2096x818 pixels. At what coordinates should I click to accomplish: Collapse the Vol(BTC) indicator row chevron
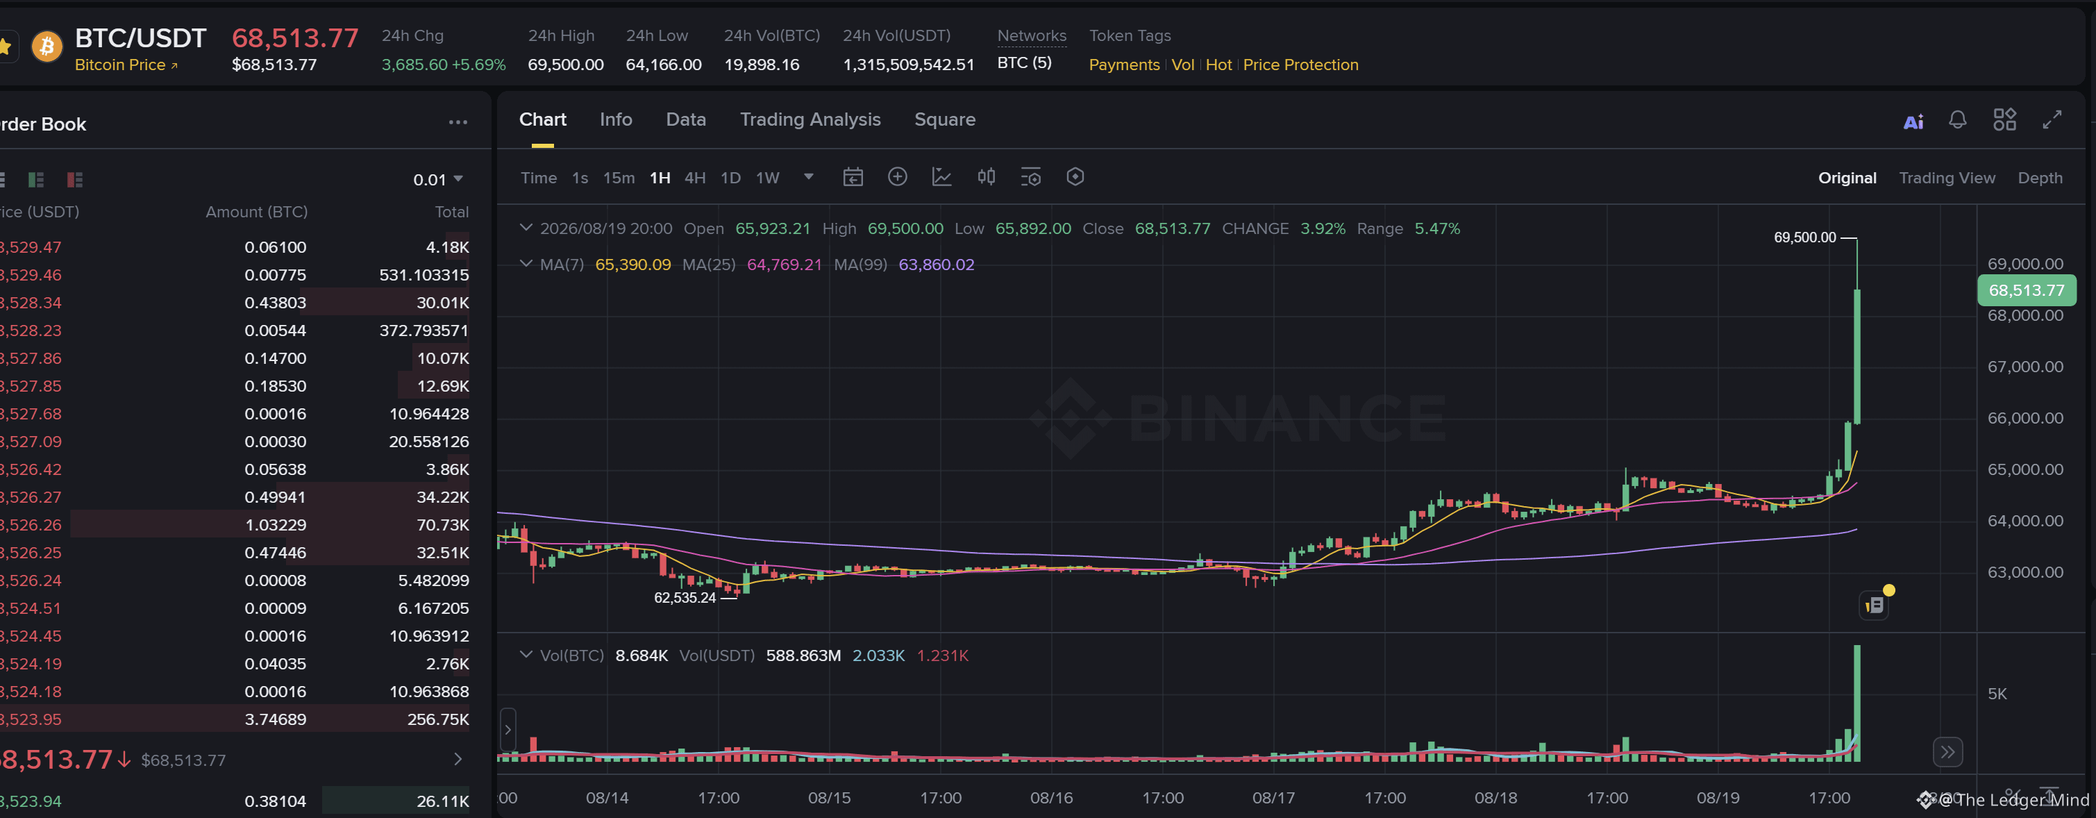tap(526, 654)
